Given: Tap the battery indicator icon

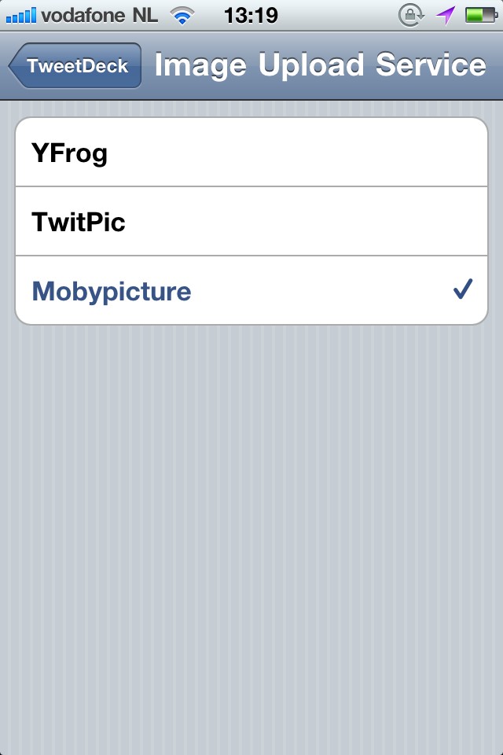Looking at the screenshot, I should tap(481, 15).
